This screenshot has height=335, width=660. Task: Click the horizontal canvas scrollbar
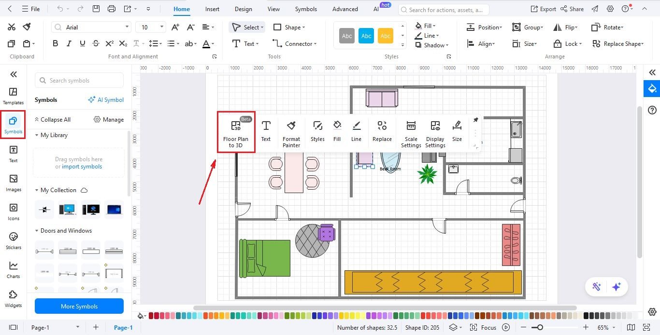click(385, 308)
